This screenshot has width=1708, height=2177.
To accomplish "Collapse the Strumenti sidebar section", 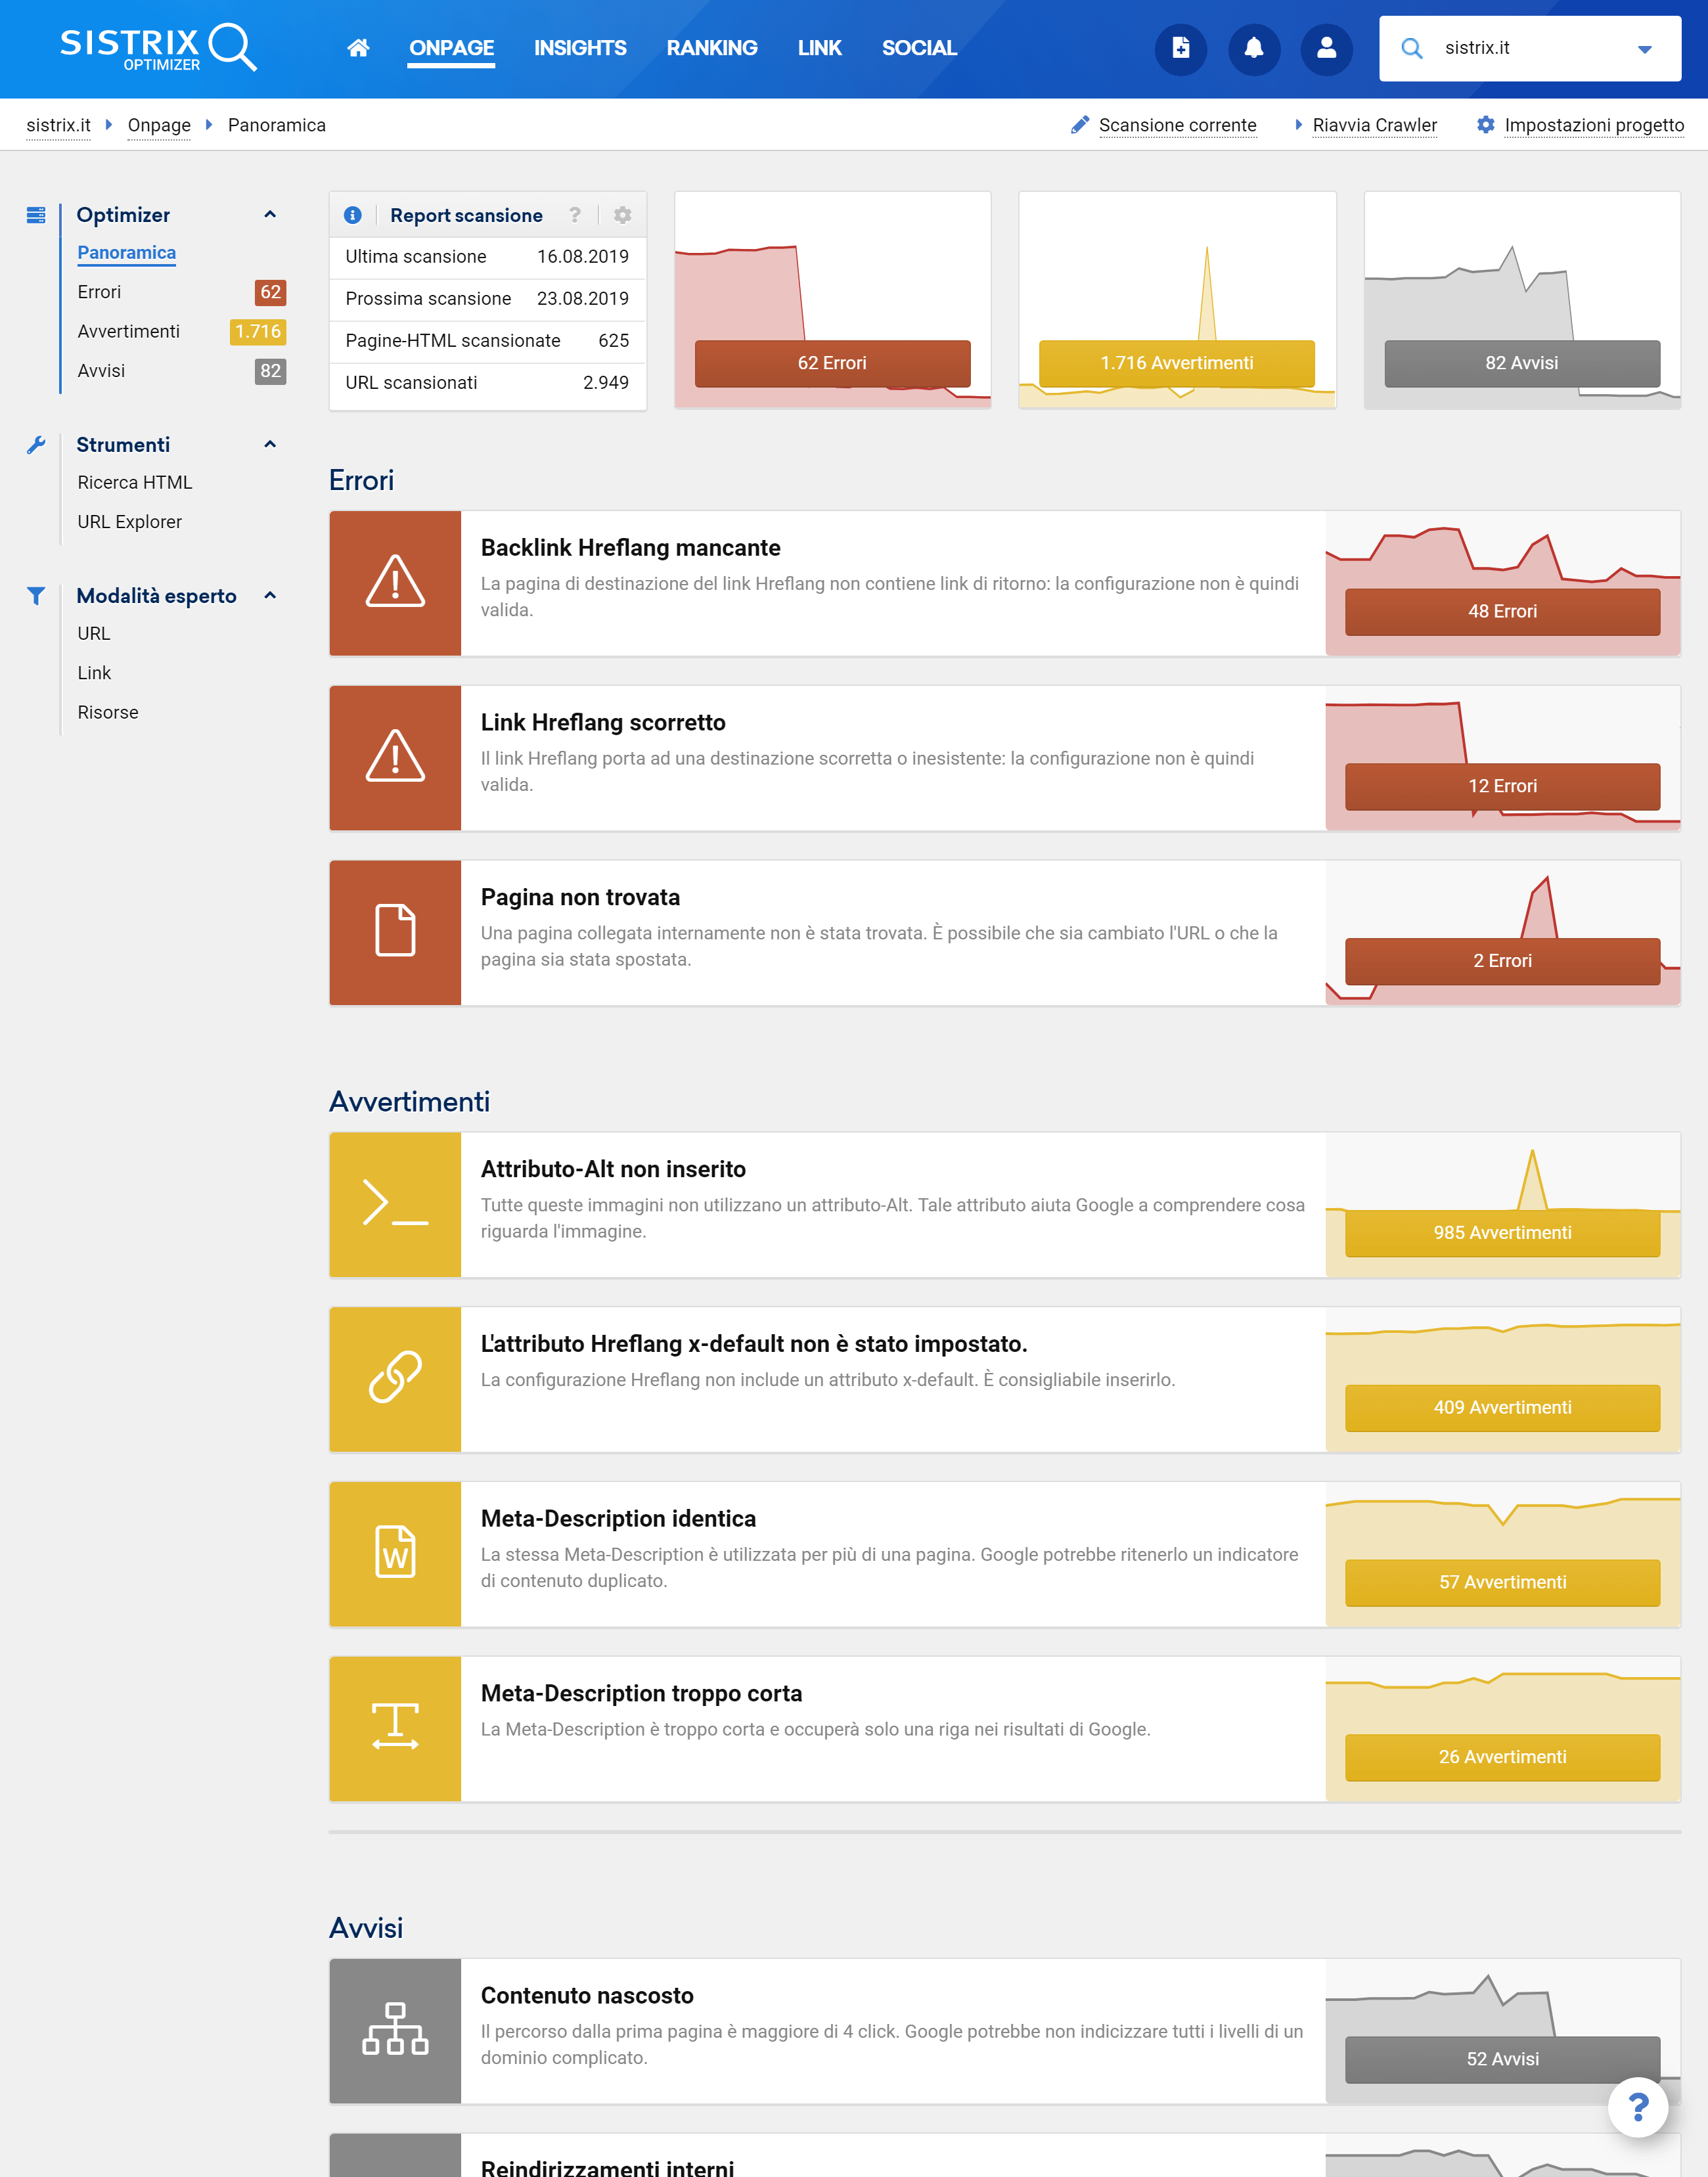I will (x=270, y=444).
